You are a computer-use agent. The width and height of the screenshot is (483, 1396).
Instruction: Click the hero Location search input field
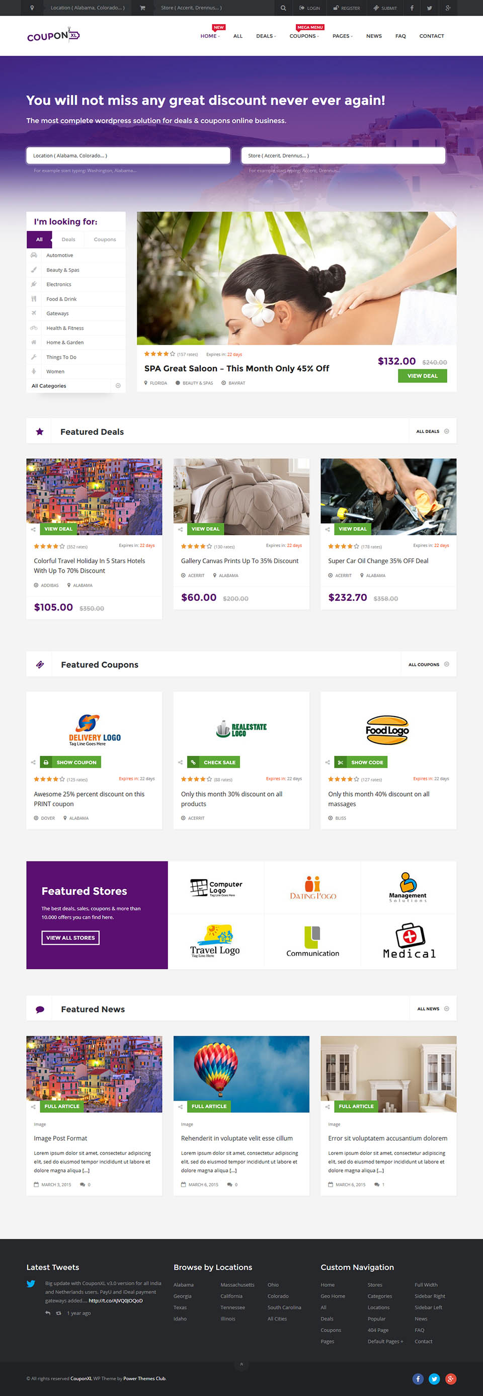pos(128,156)
